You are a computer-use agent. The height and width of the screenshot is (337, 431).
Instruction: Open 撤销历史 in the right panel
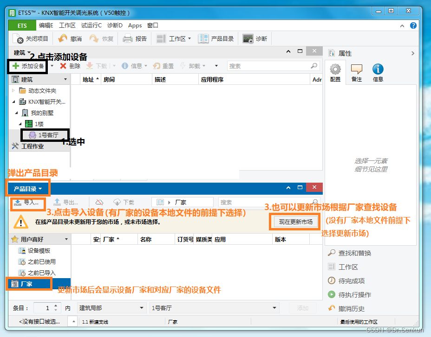353,309
